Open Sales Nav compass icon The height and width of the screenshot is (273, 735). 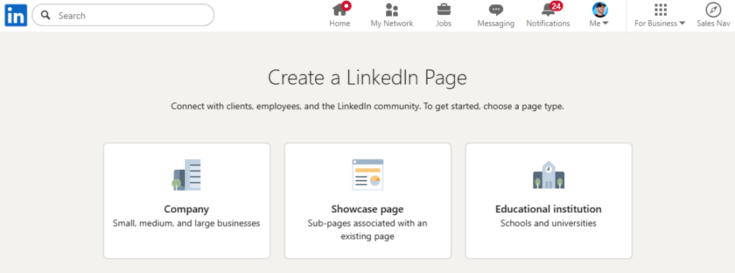point(713,10)
